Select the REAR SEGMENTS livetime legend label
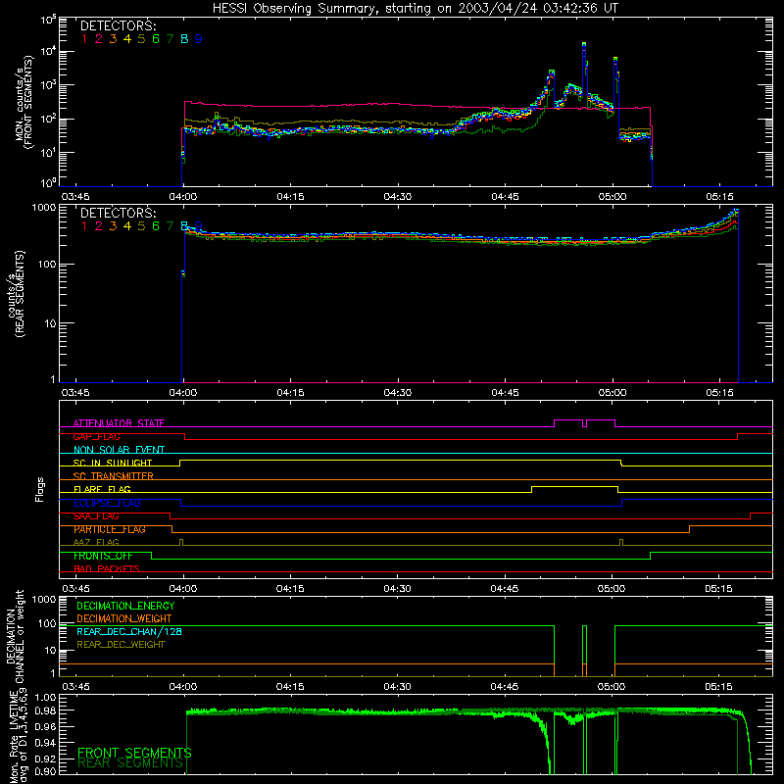This screenshot has width=784, height=784. point(130,763)
